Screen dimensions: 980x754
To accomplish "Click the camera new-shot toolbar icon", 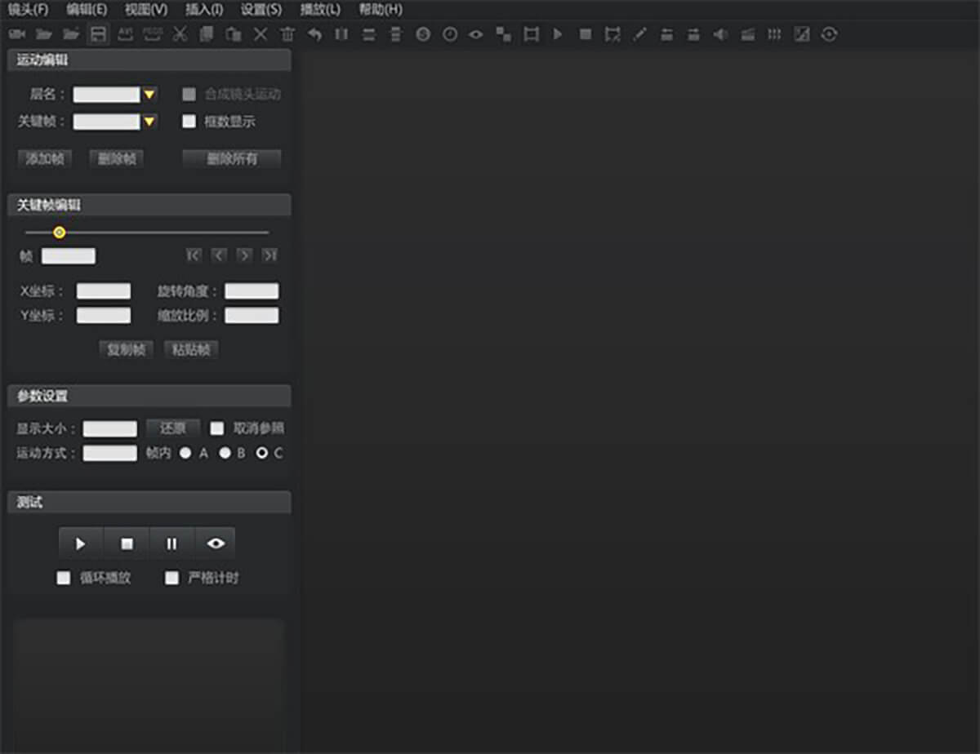I will pyautogui.click(x=17, y=34).
